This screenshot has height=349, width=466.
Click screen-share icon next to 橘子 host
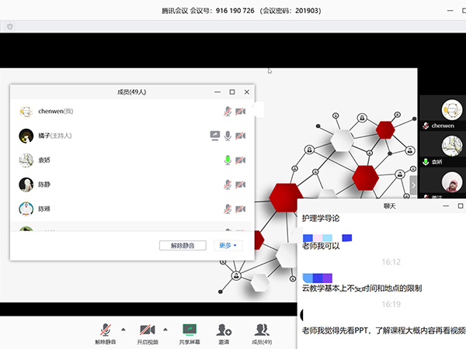[215, 136]
